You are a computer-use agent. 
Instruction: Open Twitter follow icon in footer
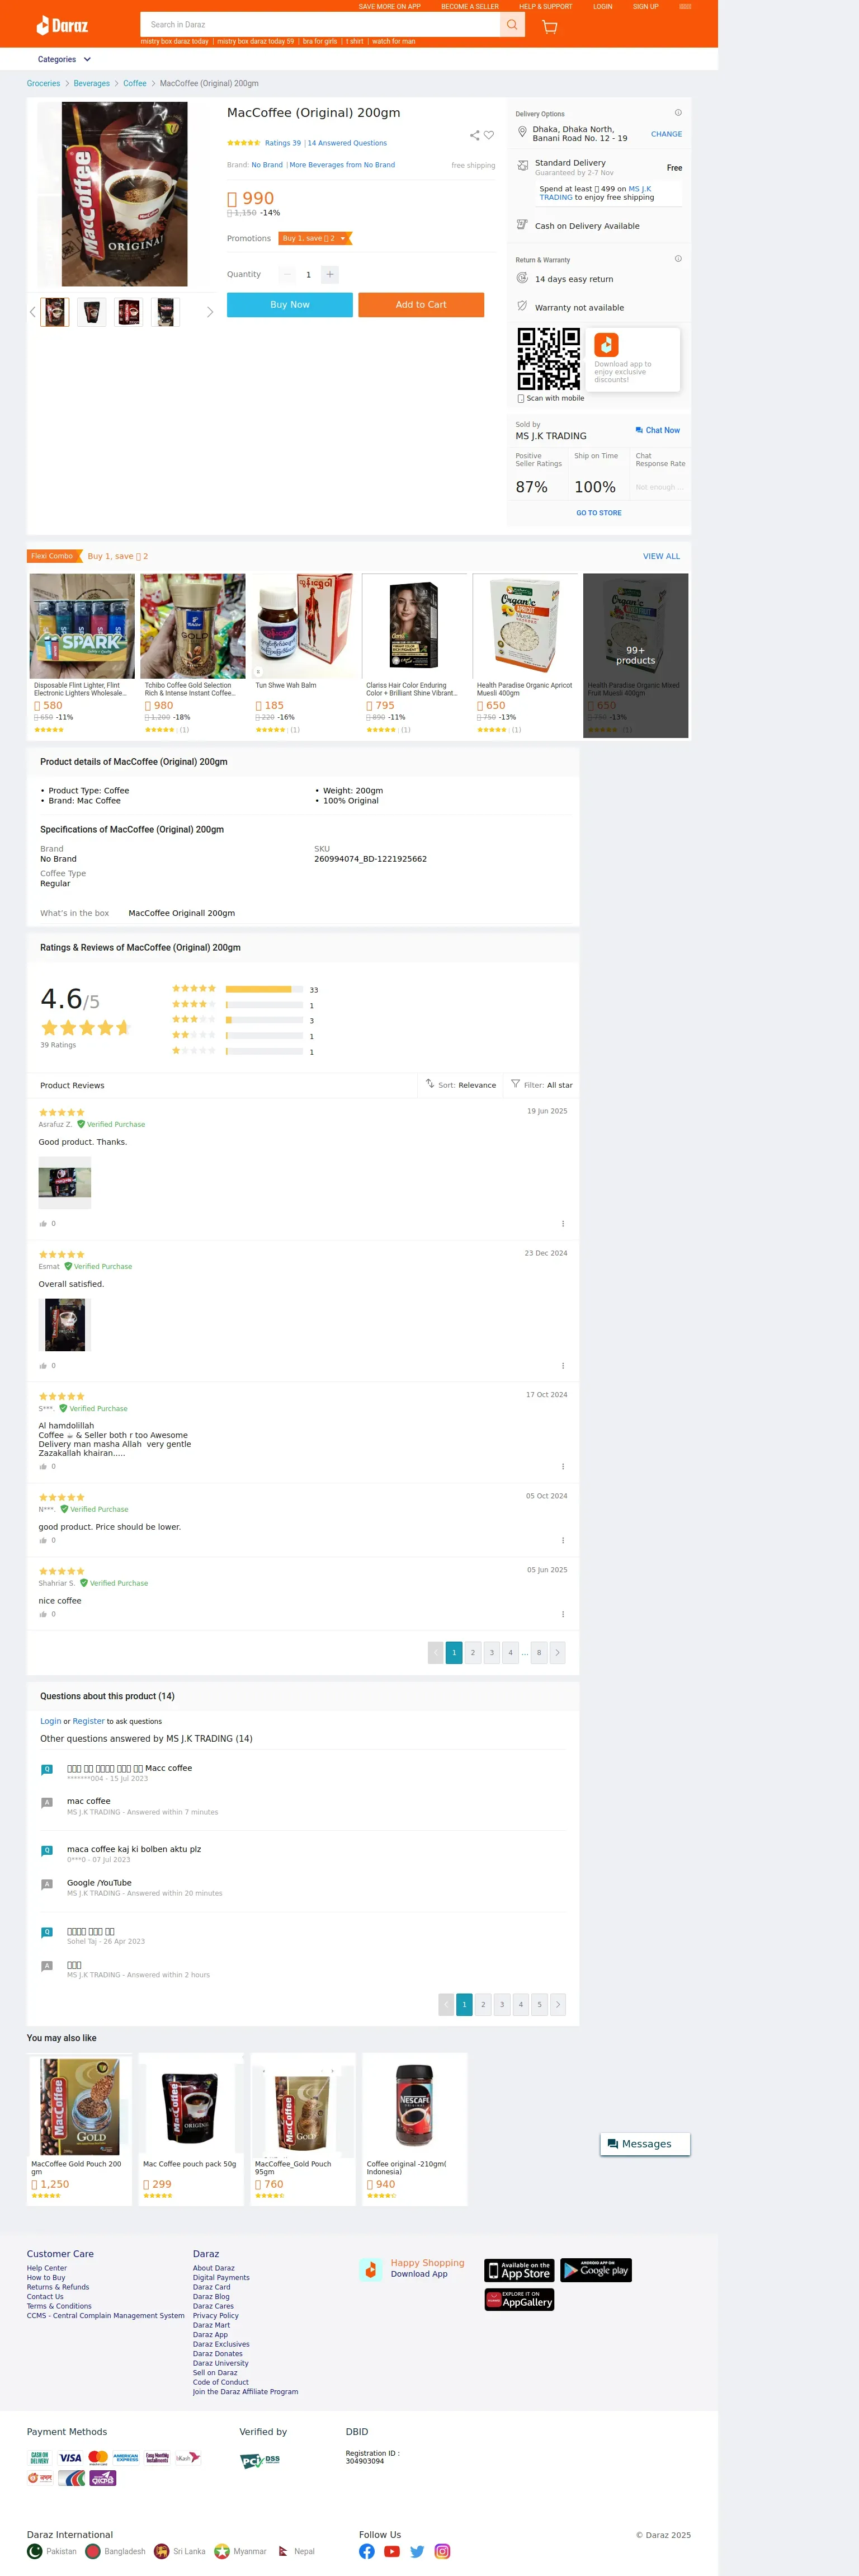coord(417,2551)
